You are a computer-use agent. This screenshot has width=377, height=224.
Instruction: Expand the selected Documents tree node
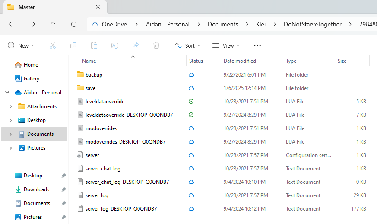point(10,134)
